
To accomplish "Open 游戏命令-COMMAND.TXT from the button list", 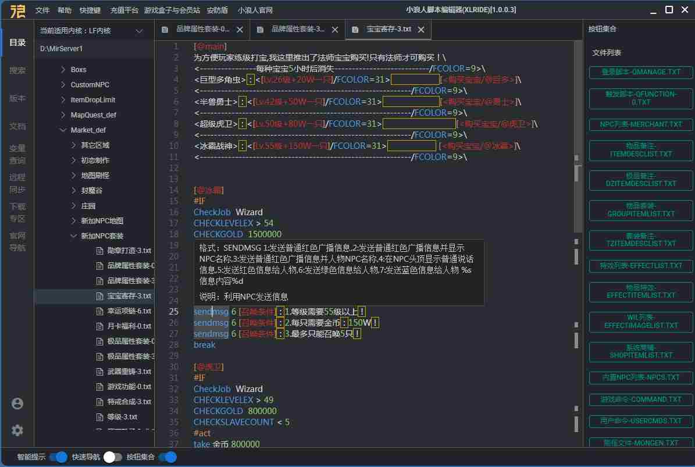I will tap(640, 400).
